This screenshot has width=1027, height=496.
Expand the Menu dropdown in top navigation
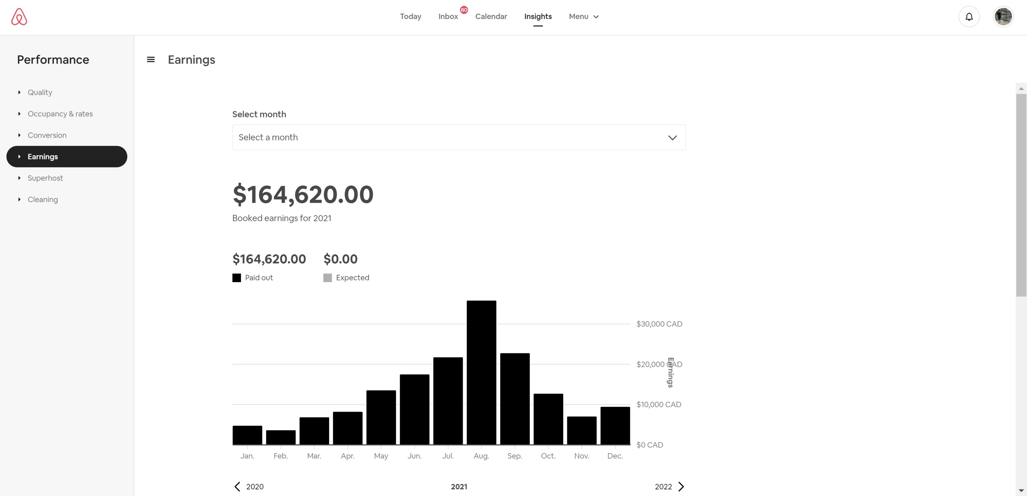click(x=584, y=16)
